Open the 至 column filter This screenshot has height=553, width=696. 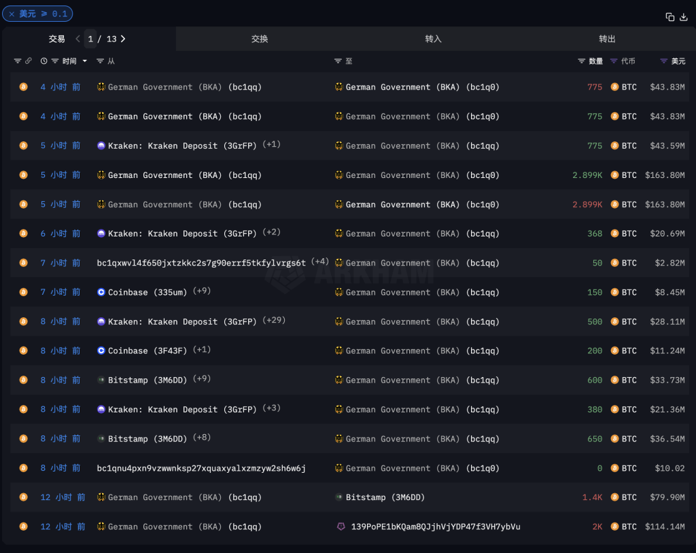click(338, 61)
